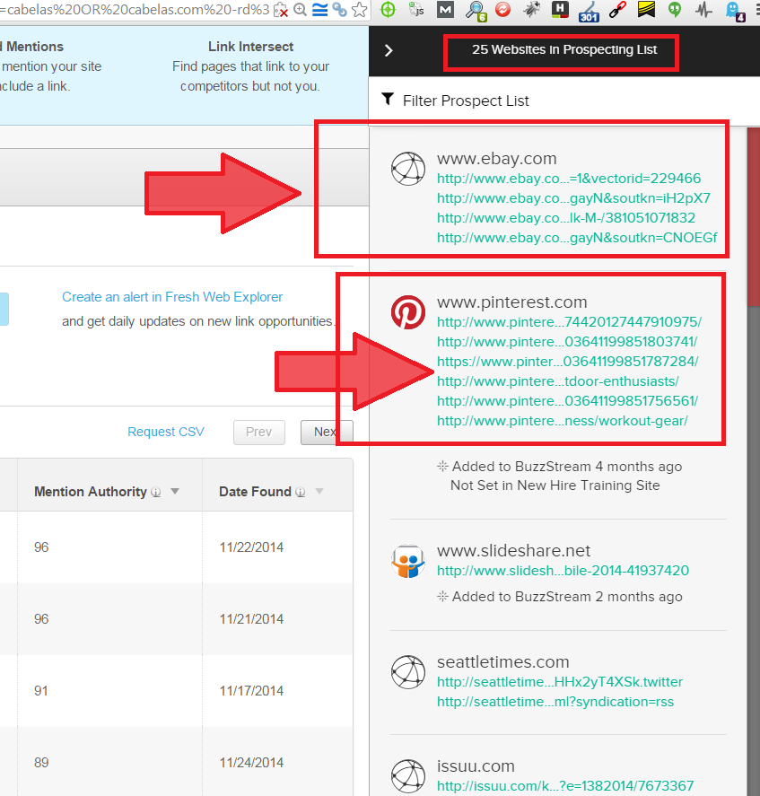Click Create an alert in Fresh Web Explorer

[x=172, y=297]
